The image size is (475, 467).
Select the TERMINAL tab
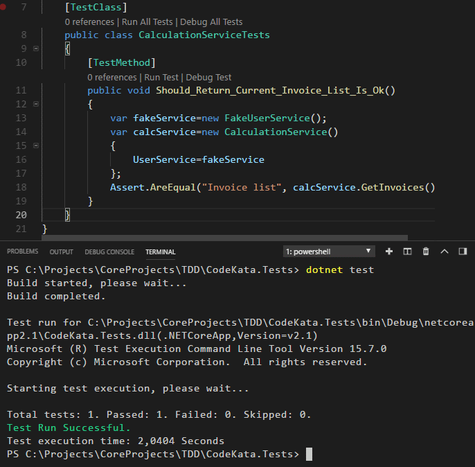161,252
